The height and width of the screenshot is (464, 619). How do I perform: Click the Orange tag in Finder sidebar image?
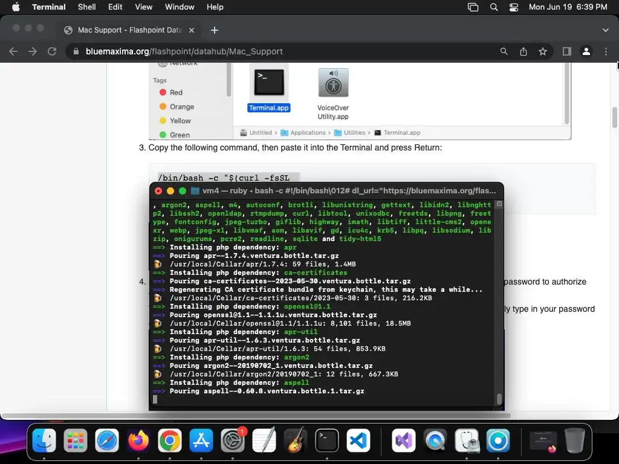click(177, 106)
